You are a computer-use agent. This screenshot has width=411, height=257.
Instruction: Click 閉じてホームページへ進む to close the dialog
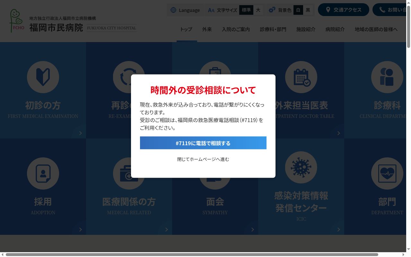[x=203, y=159]
